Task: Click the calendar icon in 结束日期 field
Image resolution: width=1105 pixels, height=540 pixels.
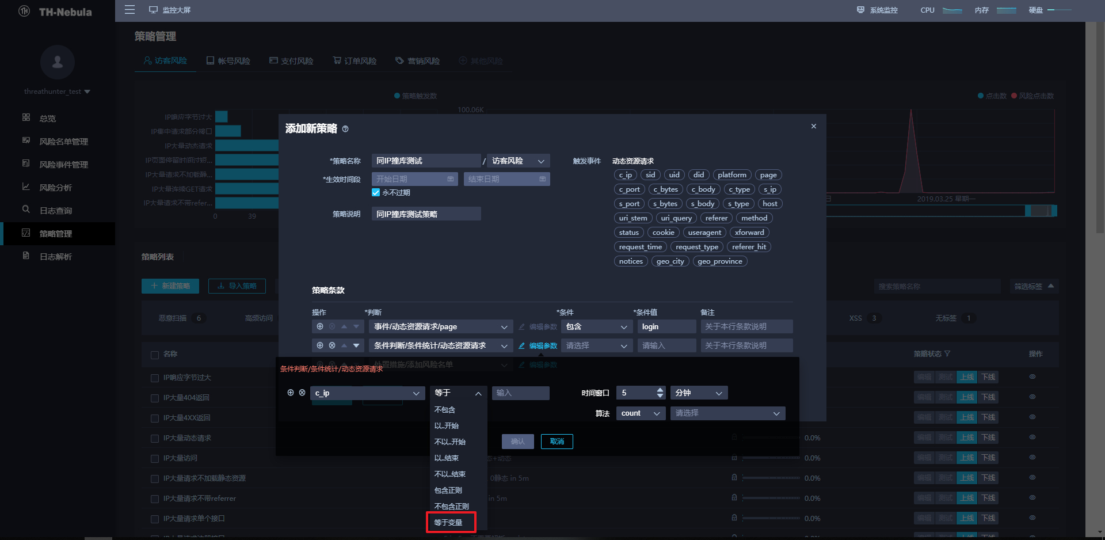Action: pos(542,179)
